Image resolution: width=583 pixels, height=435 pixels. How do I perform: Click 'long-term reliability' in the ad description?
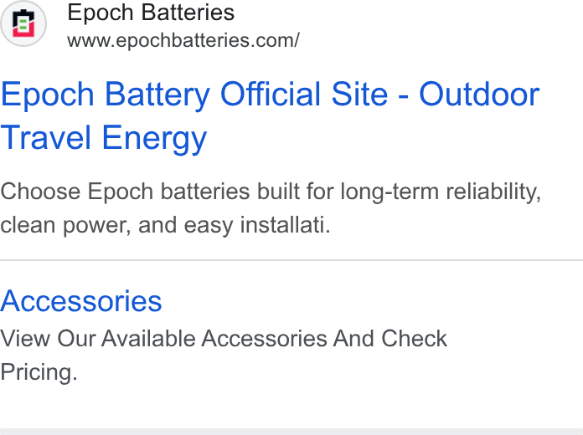point(441,192)
